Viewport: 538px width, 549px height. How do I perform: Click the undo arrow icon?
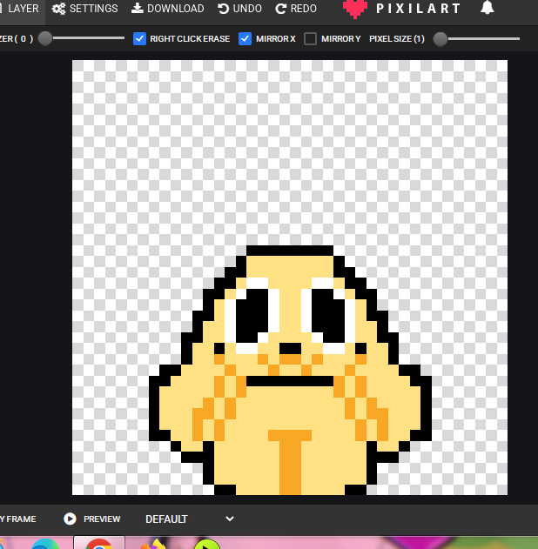(223, 9)
